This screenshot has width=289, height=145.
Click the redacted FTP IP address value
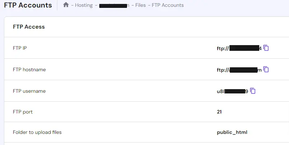point(239,48)
